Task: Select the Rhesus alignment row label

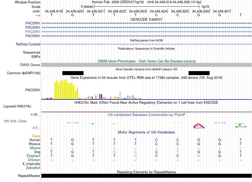Action: point(34,144)
